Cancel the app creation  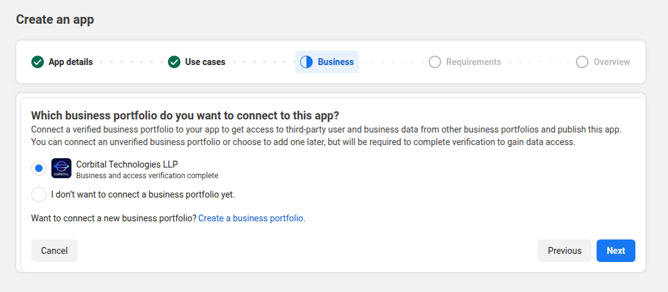(55, 251)
